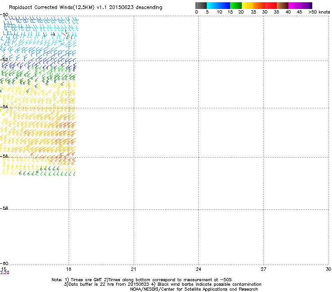Click the magenta 40-45 knots color segment

(x=294, y=5)
